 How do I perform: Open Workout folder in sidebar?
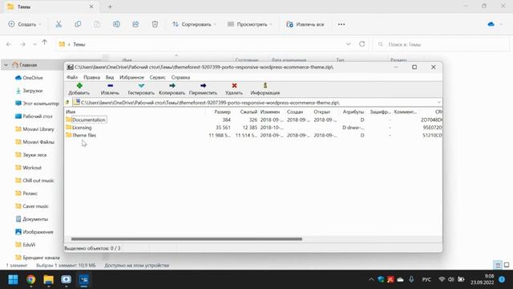[29, 168]
